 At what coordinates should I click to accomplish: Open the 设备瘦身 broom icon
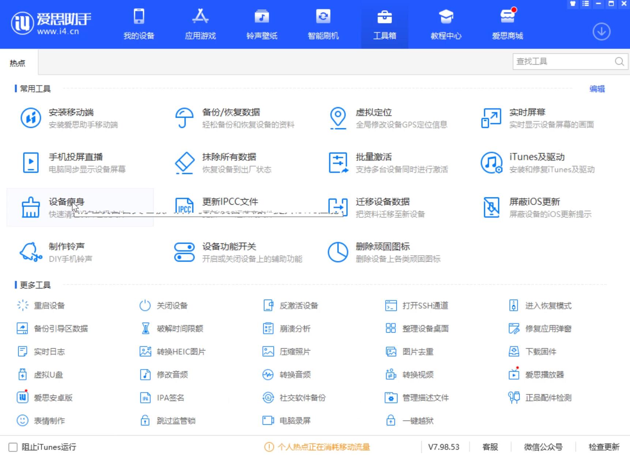pyautogui.click(x=31, y=207)
